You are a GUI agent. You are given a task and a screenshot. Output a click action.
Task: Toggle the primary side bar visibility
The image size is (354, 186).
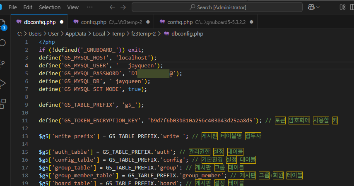[352, 7]
